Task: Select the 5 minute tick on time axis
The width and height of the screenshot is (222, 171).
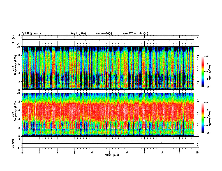Action: coord(110,153)
